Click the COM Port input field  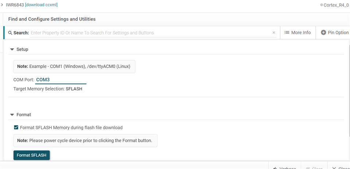[x=61, y=80]
